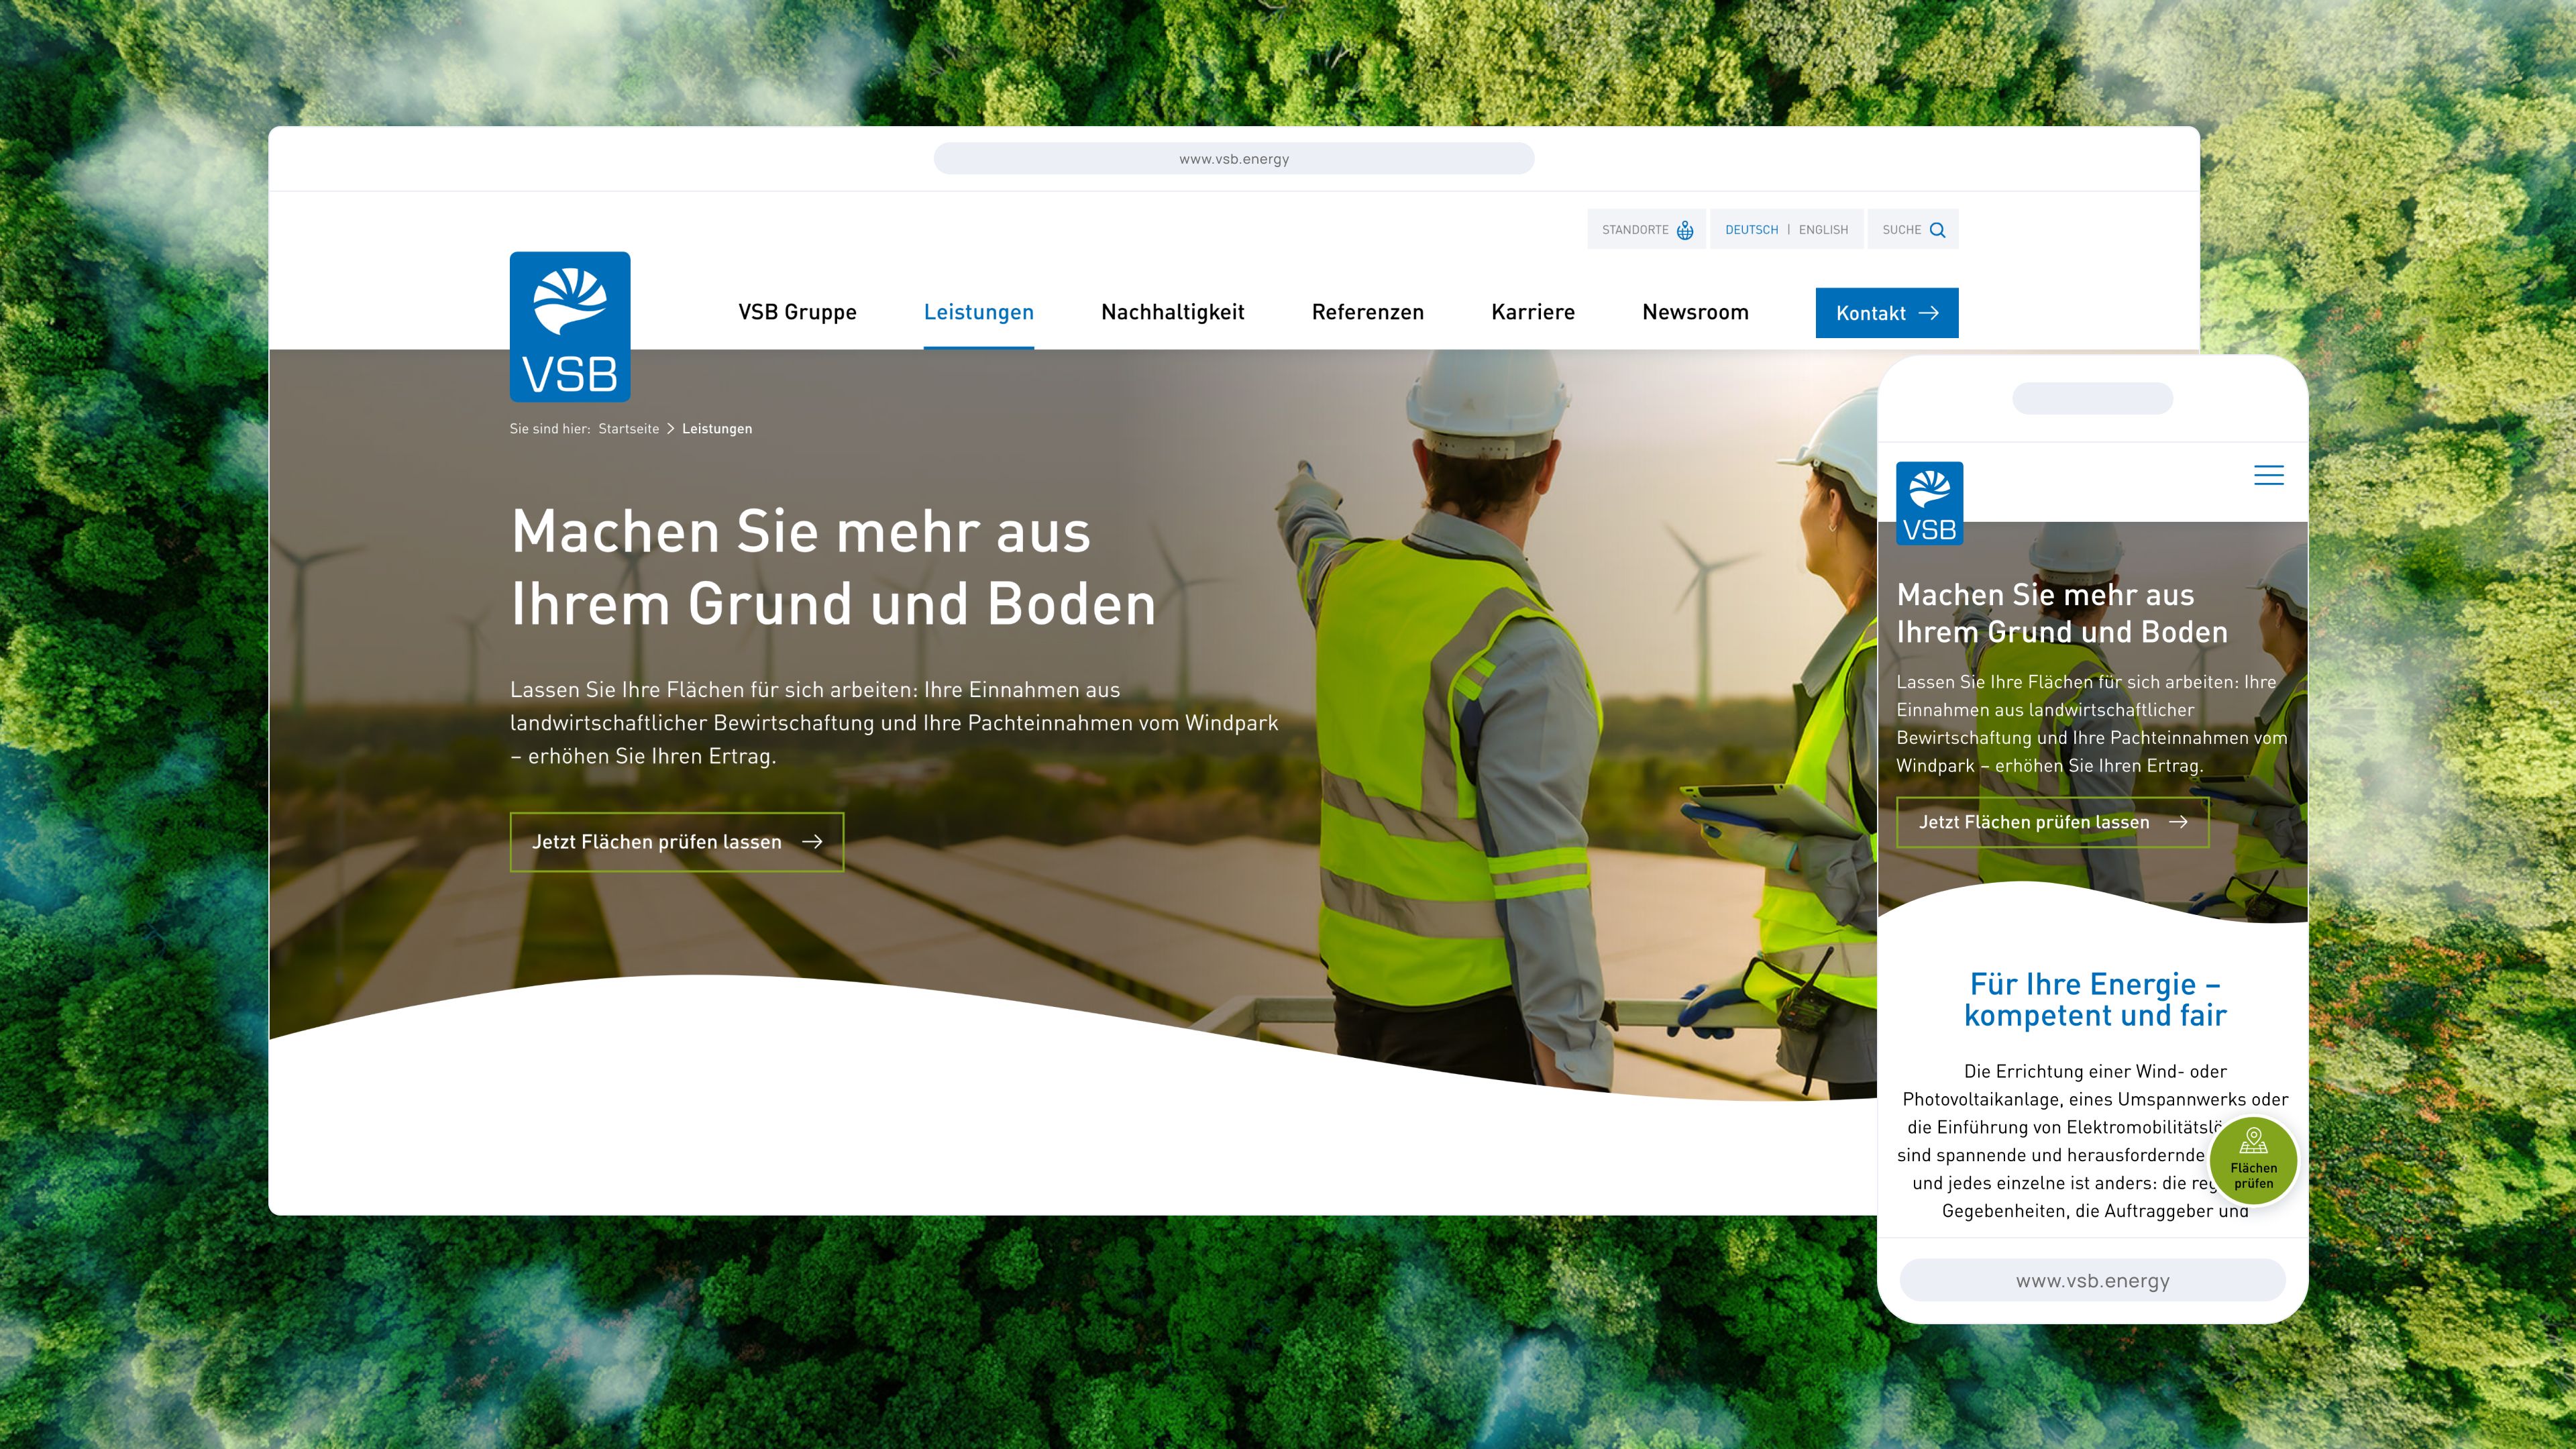Switch language to English
Screen dimensions: 2576x1449
tap(1823, 230)
